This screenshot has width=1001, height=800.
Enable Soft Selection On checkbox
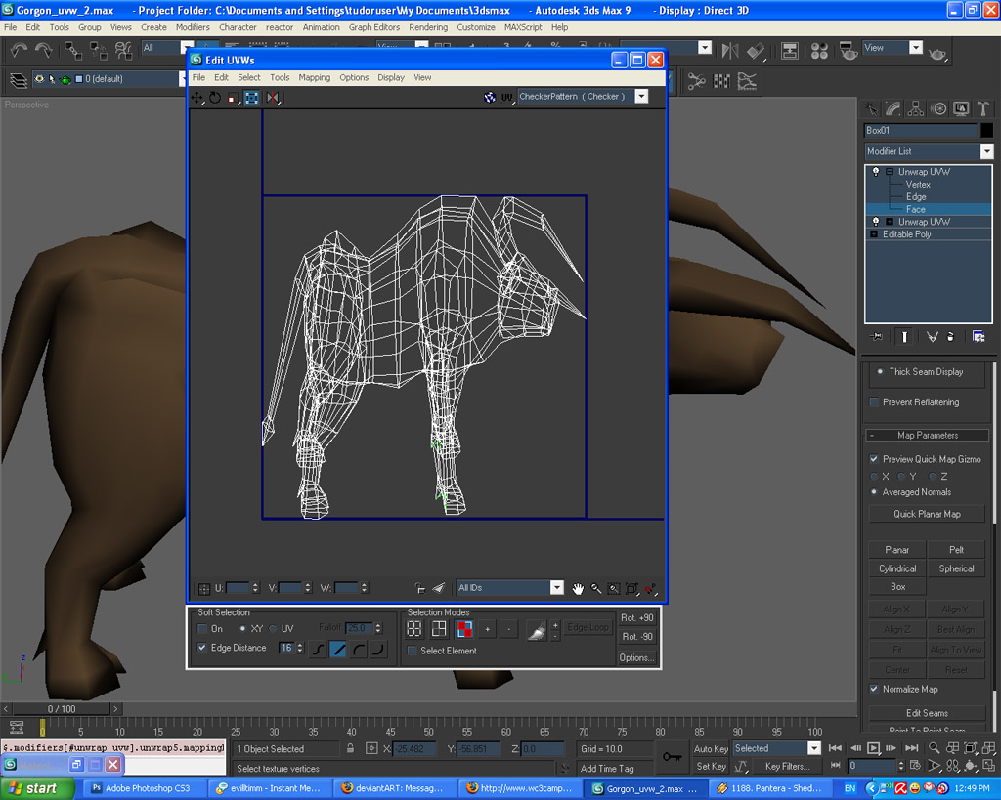click(x=202, y=629)
